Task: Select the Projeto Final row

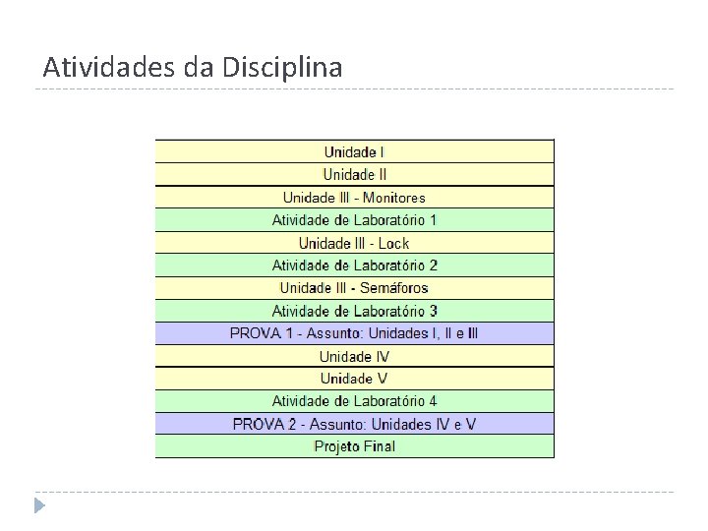Action: (x=354, y=446)
